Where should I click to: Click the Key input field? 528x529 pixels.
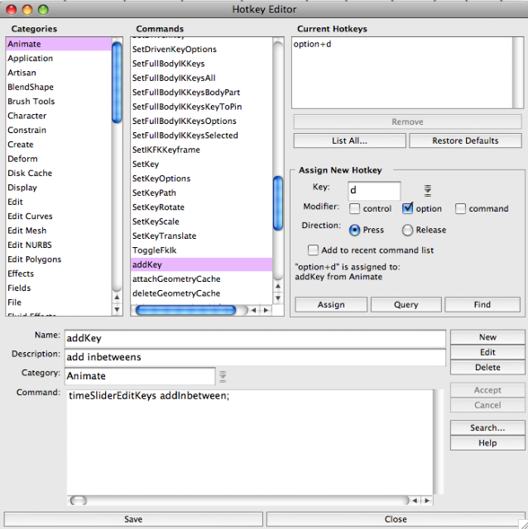(374, 191)
